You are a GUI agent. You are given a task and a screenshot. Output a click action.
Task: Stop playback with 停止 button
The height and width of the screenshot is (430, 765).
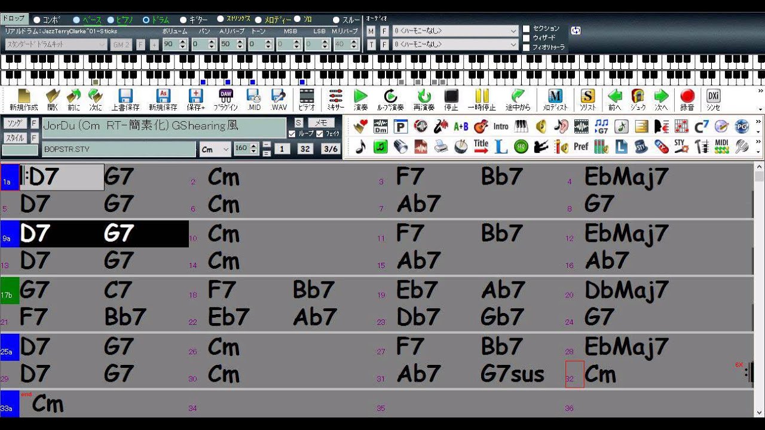click(x=451, y=100)
